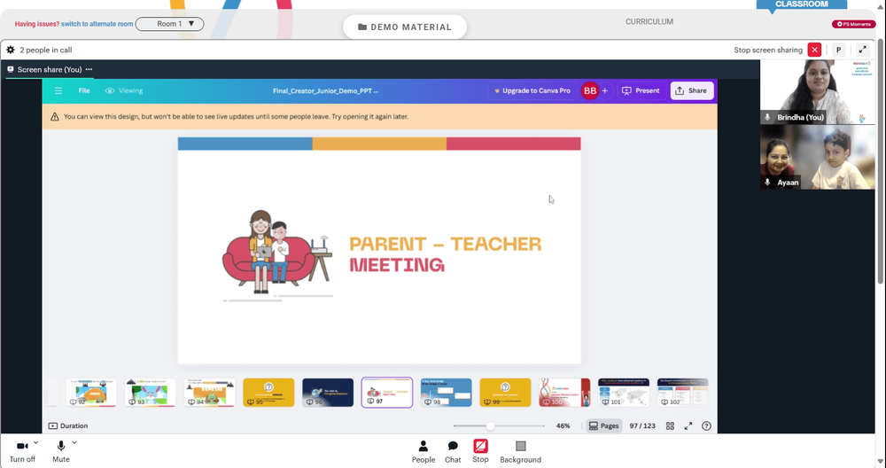
Task: Open the help question mark icon
Action: point(706,425)
